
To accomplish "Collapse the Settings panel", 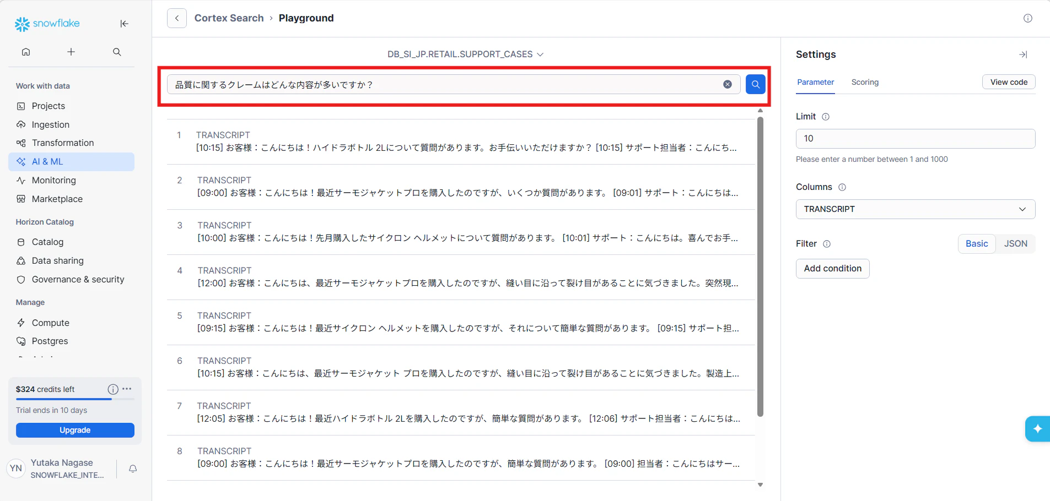I will (x=1023, y=55).
